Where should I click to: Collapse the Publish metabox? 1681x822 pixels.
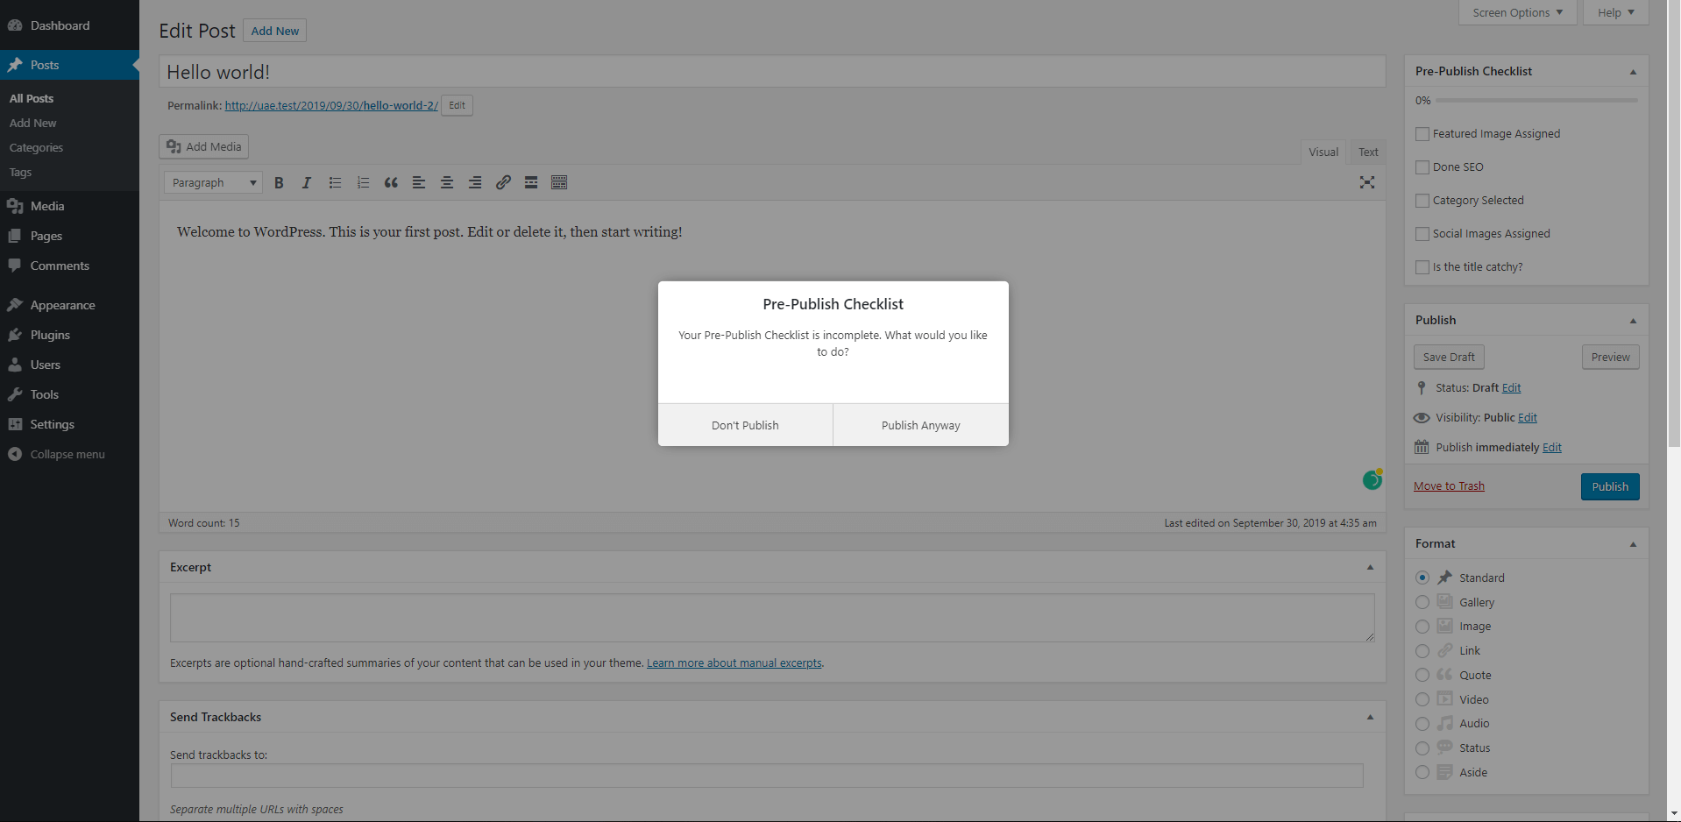pos(1633,321)
